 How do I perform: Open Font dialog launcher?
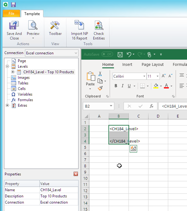(173, 96)
